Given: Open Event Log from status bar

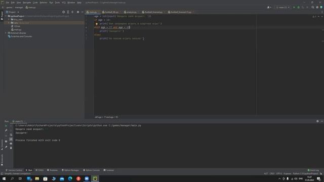Looking at the screenshot, I should [313, 170].
